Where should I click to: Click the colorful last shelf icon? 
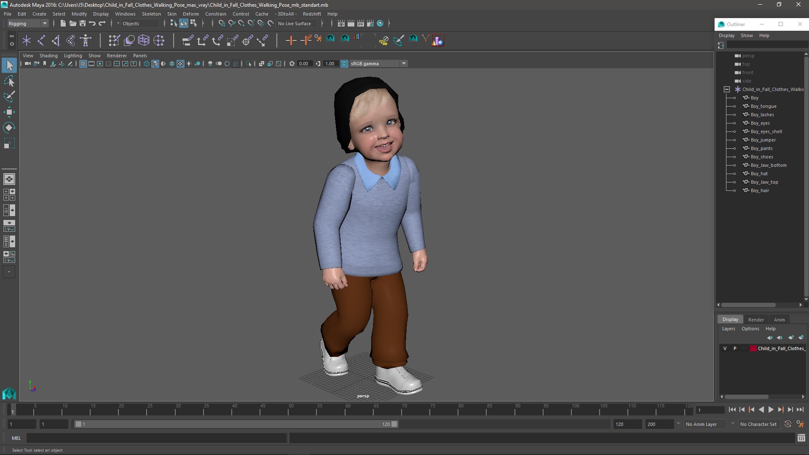437,40
